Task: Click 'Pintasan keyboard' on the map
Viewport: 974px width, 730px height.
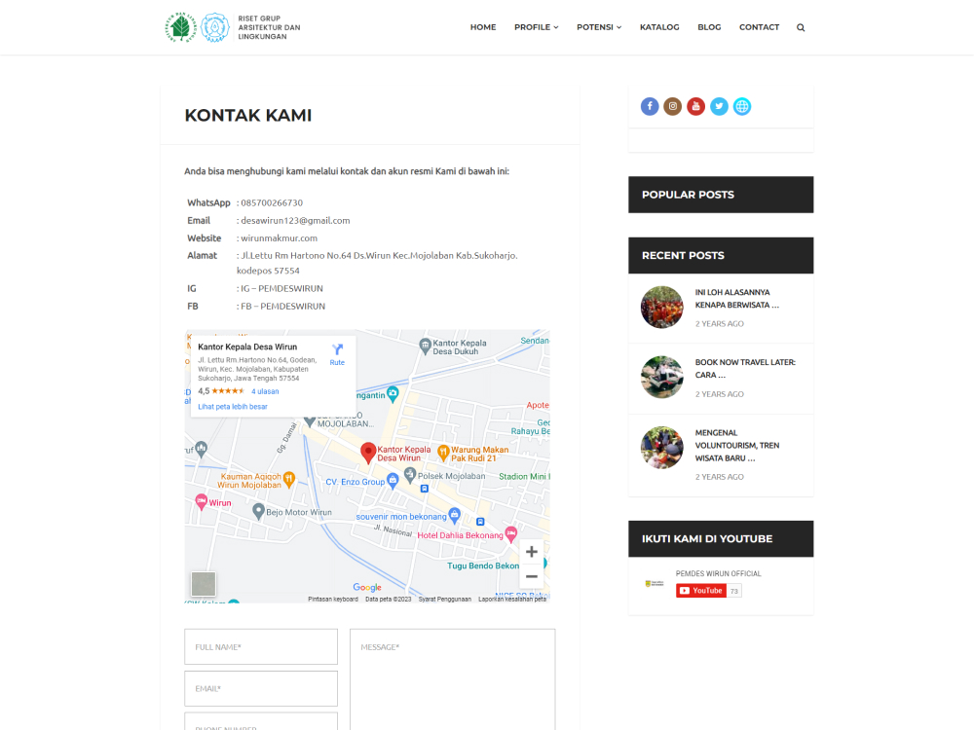Action: click(x=333, y=600)
